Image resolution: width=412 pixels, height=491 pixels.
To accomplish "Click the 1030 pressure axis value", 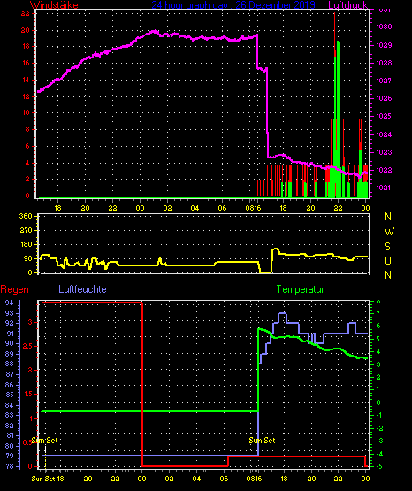I will tap(384, 27).
